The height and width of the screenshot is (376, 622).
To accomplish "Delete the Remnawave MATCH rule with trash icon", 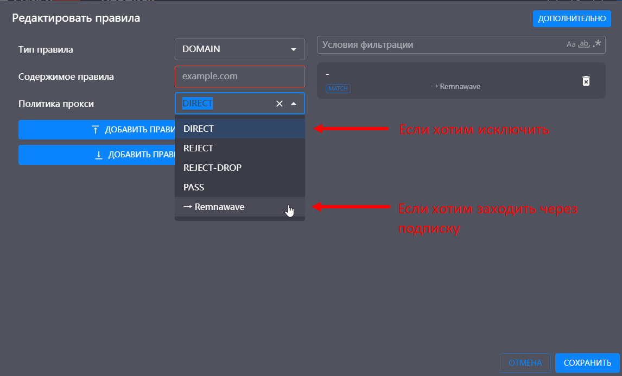I will 586,81.
